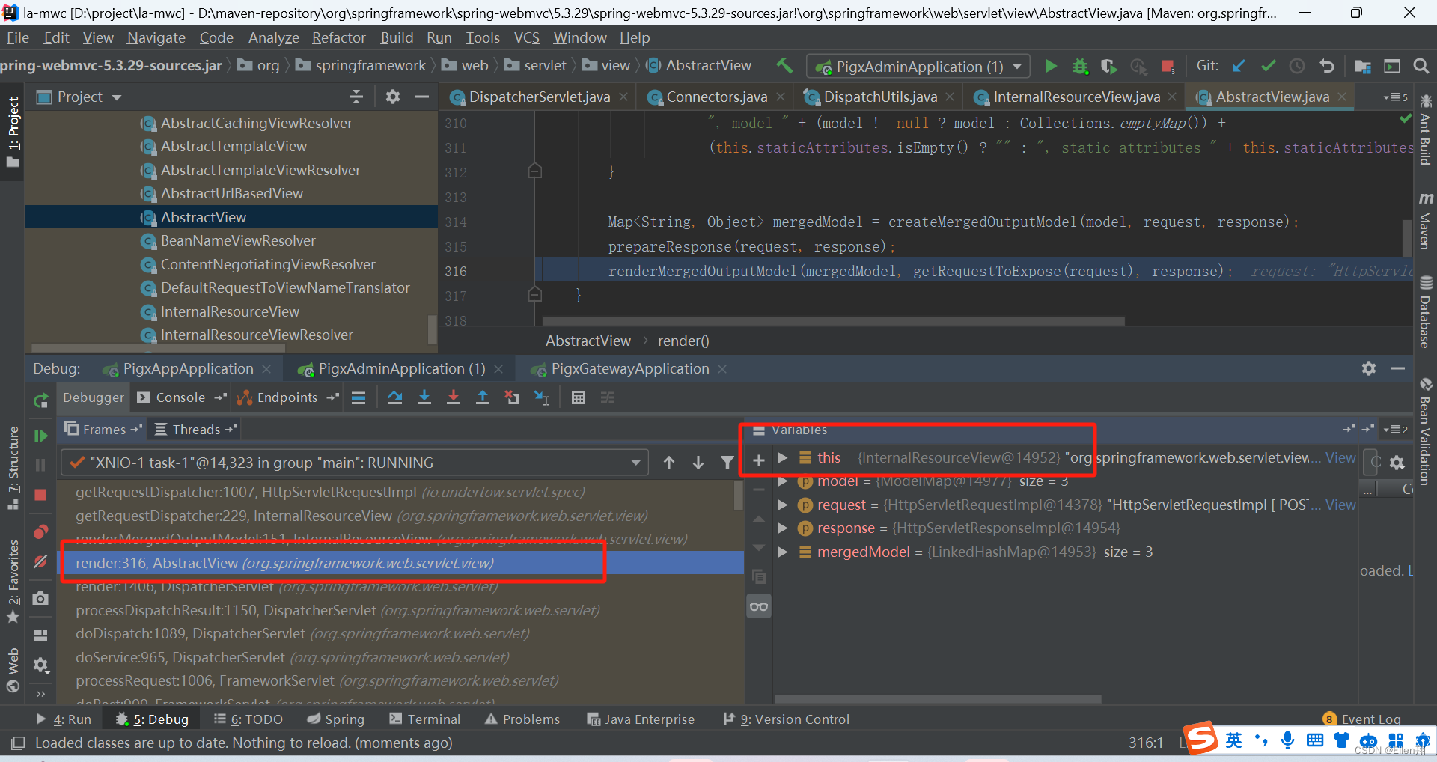This screenshot has height=762, width=1437.
Task: Click render() in the breadcrumb
Action: 683,341
